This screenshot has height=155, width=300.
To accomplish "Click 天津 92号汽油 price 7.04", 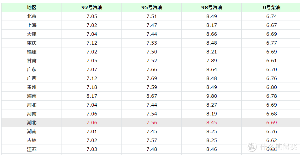I will (92, 34).
